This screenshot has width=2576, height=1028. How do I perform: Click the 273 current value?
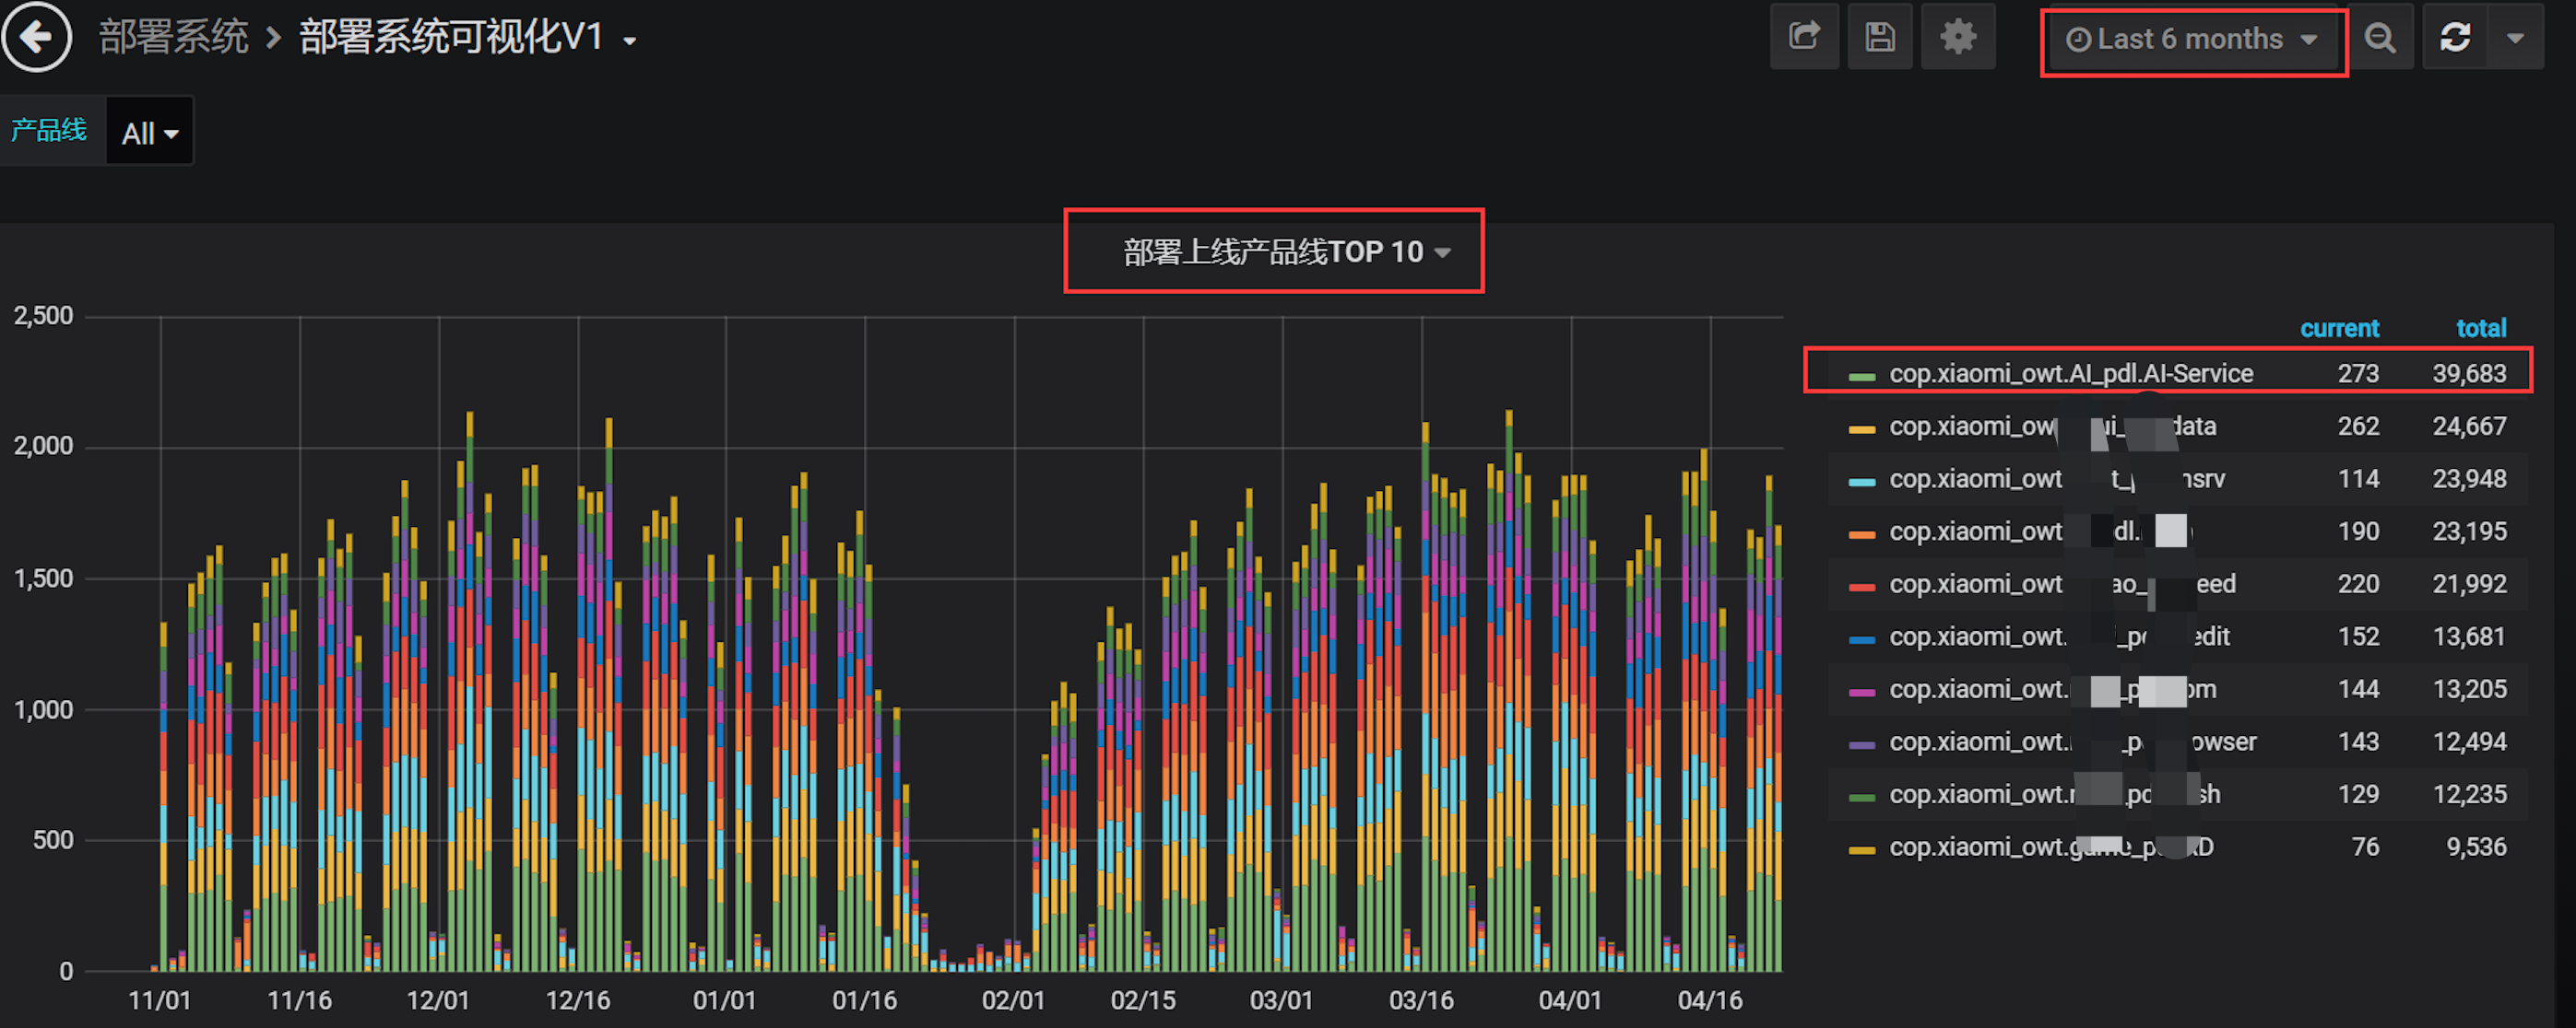point(2358,373)
